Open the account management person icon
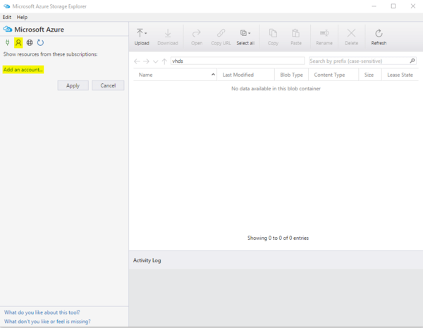423x328 pixels. [x=19, y=42]
